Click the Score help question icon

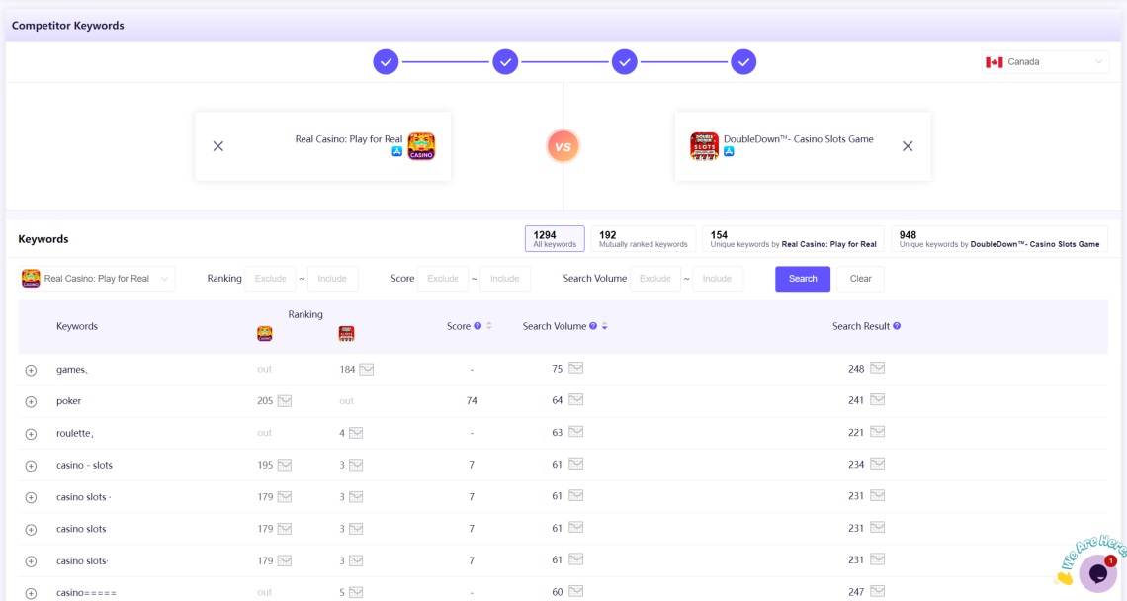click(477, 326)
